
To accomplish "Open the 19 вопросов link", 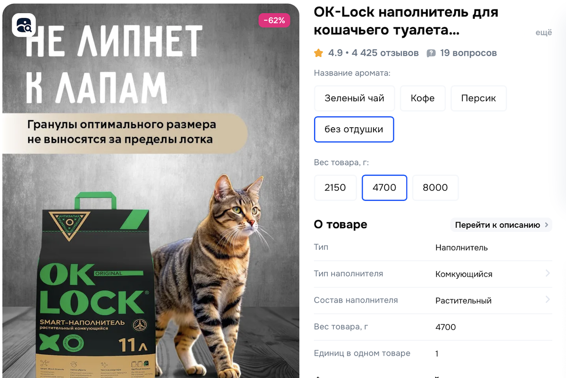I will tap(468, 53).
